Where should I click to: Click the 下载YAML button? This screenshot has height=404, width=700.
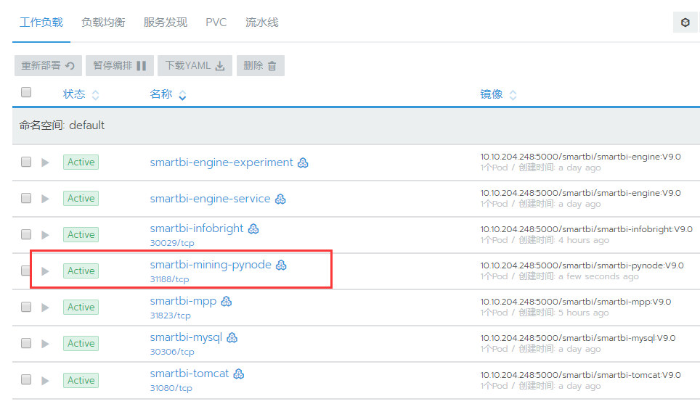click(x=195, y=65)
